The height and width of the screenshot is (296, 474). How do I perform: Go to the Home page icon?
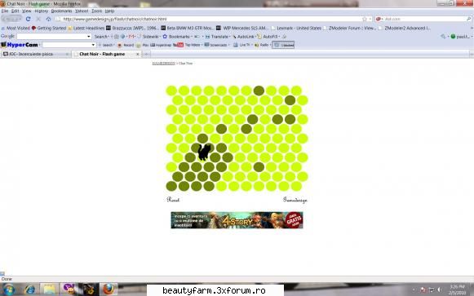48,19
